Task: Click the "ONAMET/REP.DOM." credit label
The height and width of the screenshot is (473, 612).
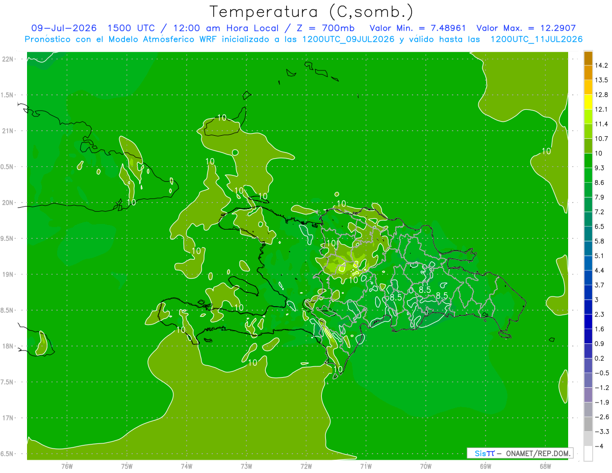Action: point(539,453)
